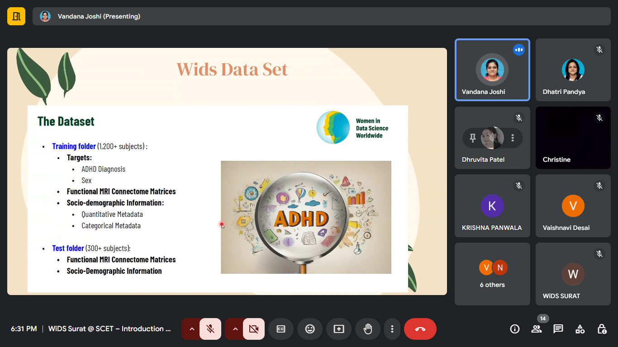The image size is (618, 347).
Task: Open more options on Dhruvita Patel tile
Action: click(x=513, y=138)
